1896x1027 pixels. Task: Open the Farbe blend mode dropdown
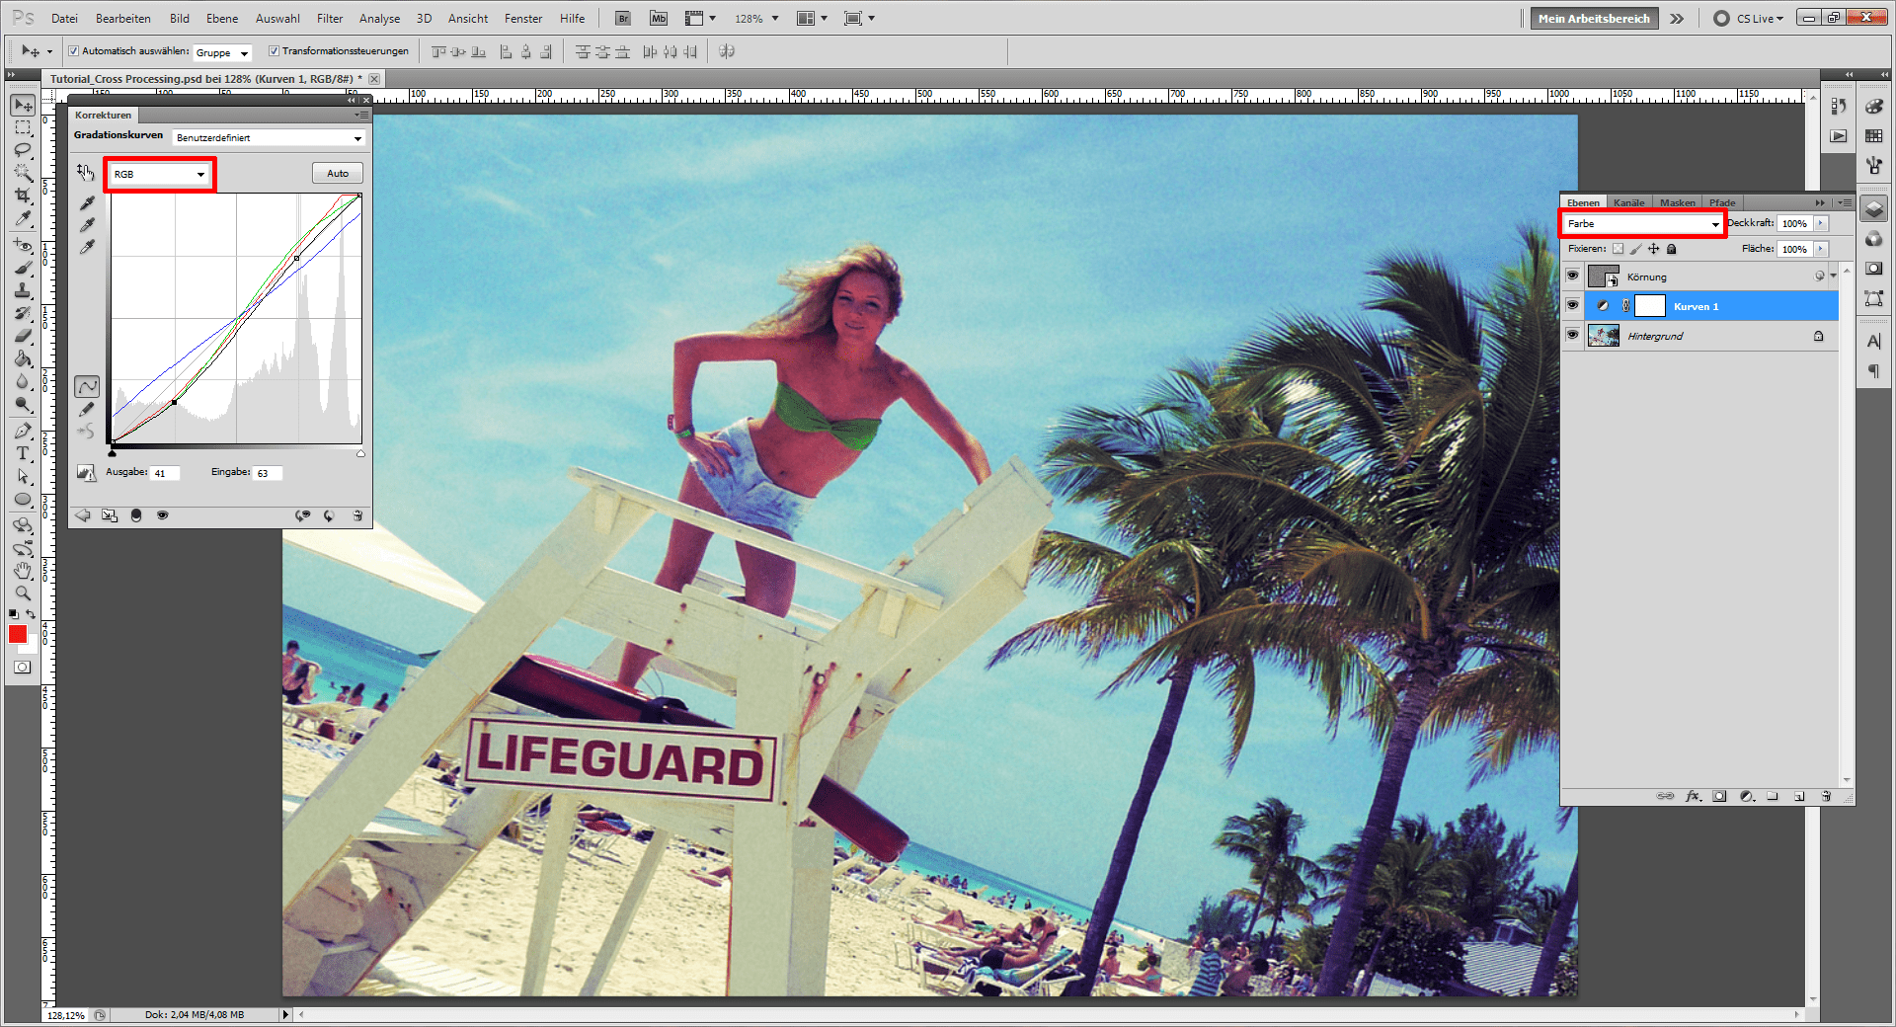1642,224
